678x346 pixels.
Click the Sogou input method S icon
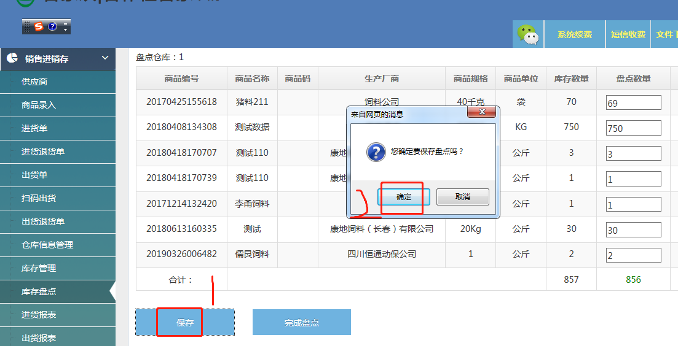tap(39, 27)
